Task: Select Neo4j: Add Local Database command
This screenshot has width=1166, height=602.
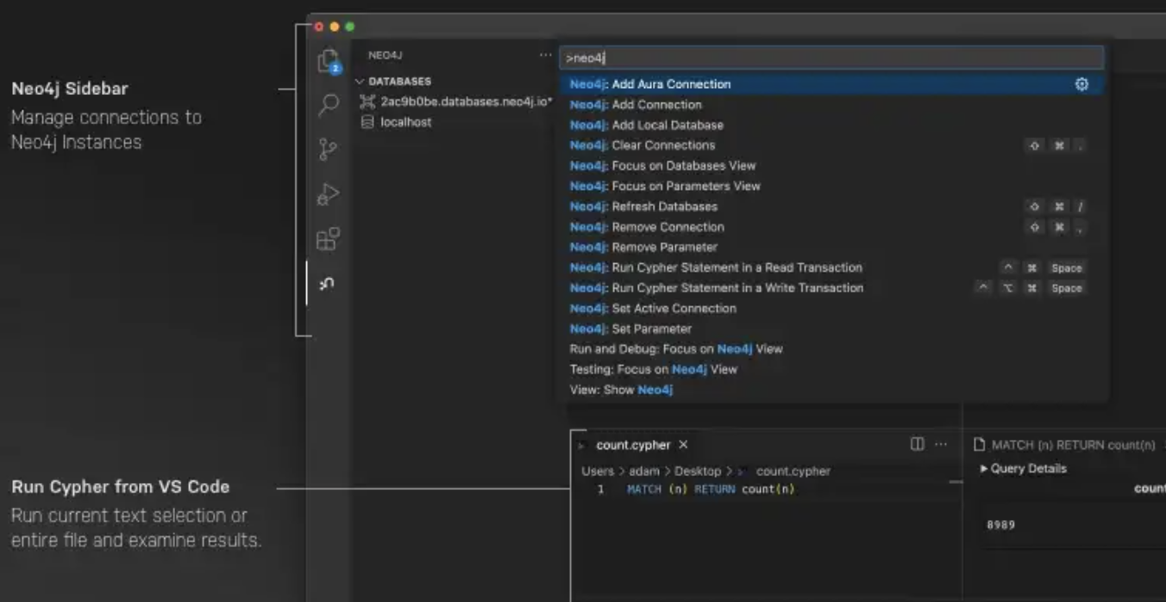Action: click(x=832, y=125)
